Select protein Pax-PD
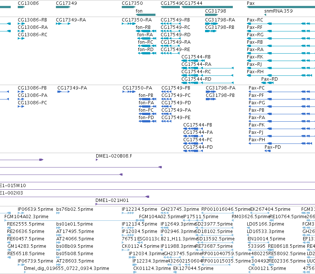The image size is (315, 274). [x=272, y=147]
